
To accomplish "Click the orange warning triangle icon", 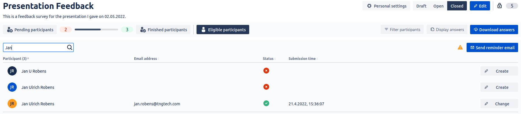I will 460,47.
